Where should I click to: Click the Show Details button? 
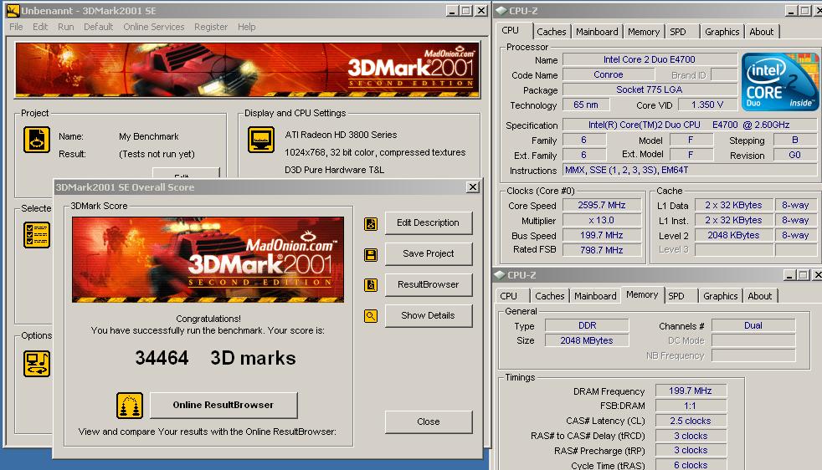tap(429, 315)
